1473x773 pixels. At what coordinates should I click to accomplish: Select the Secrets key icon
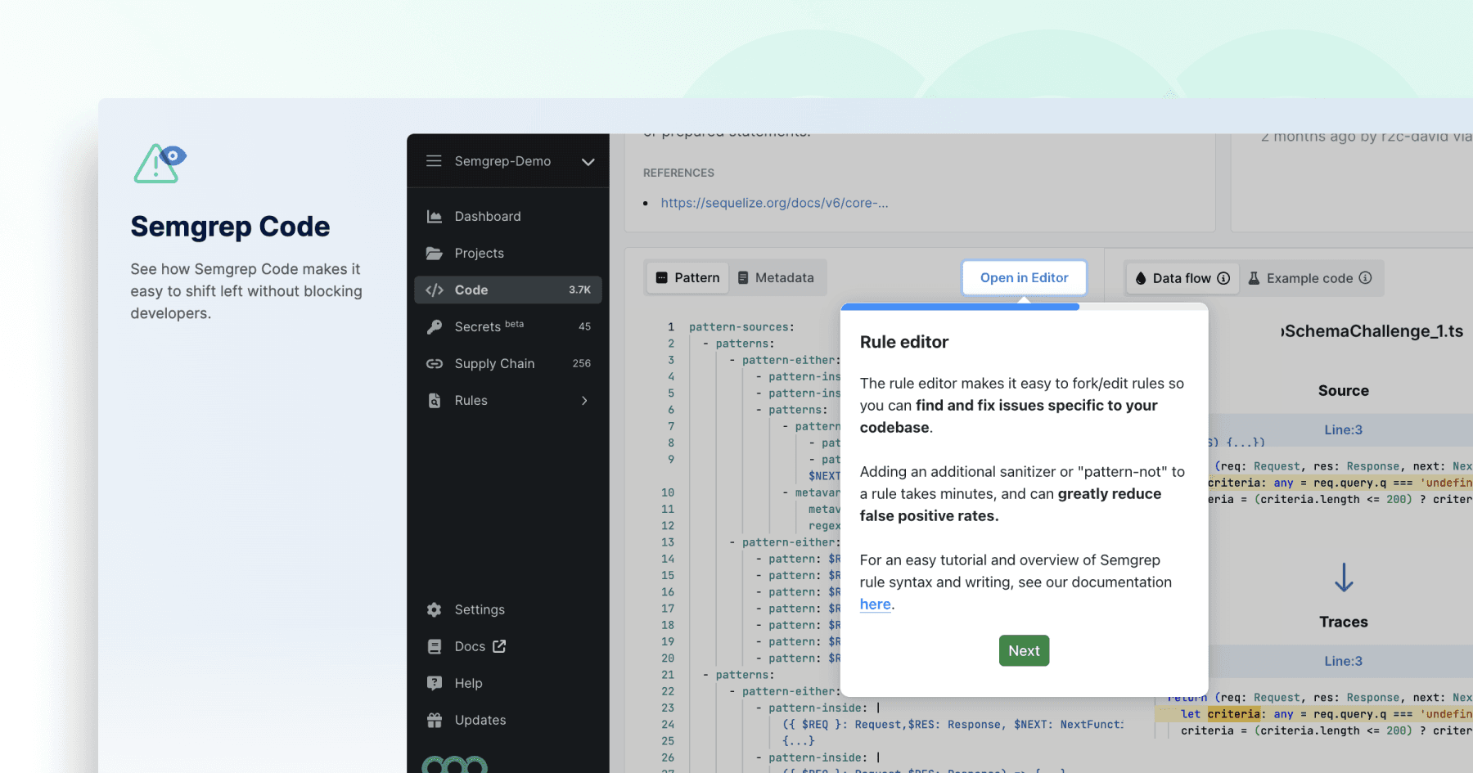tap(435, 326)
